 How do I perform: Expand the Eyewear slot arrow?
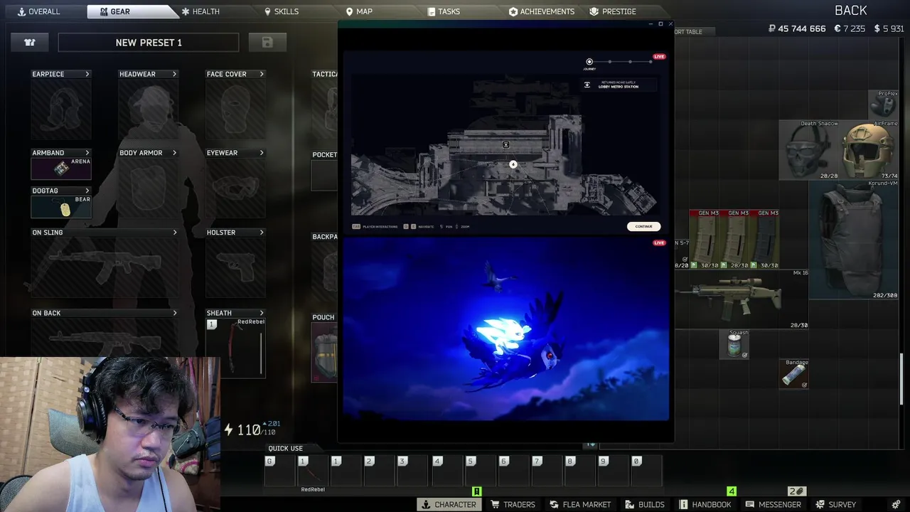click(x=262, y=153)
